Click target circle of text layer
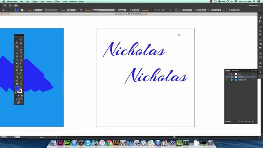The height and width of the screenshot is (148, 263). pyautogui.click(x=253, y=74)
